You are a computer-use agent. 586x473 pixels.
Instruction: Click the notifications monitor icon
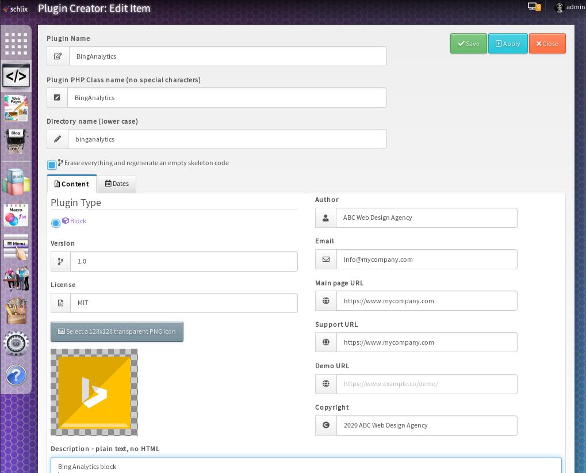(534, 7)
